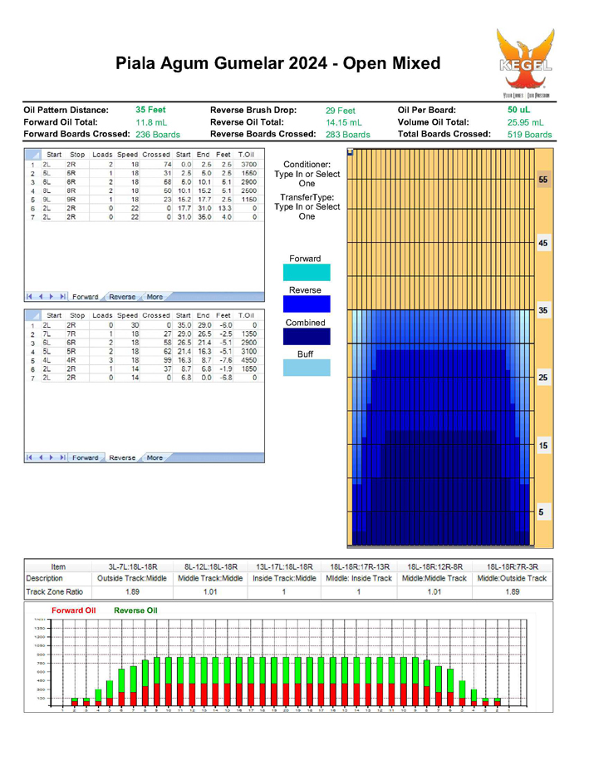
Task: Open More tab in forward loads table
Action: 155,297
